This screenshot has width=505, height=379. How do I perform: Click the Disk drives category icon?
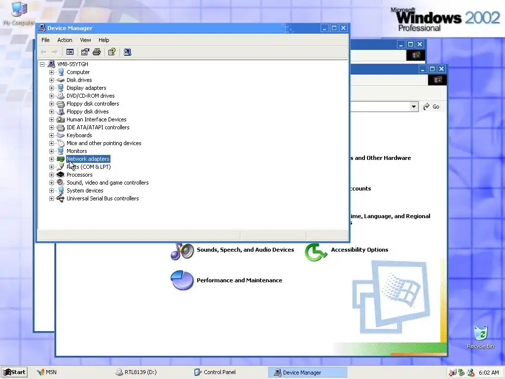61,80
